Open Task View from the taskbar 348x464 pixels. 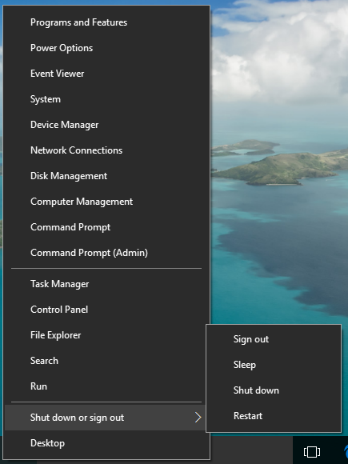pyautogui.click(x=312, y=451)
